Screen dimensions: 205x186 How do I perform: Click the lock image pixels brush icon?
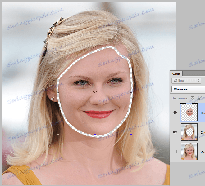(x=200, y=98)
